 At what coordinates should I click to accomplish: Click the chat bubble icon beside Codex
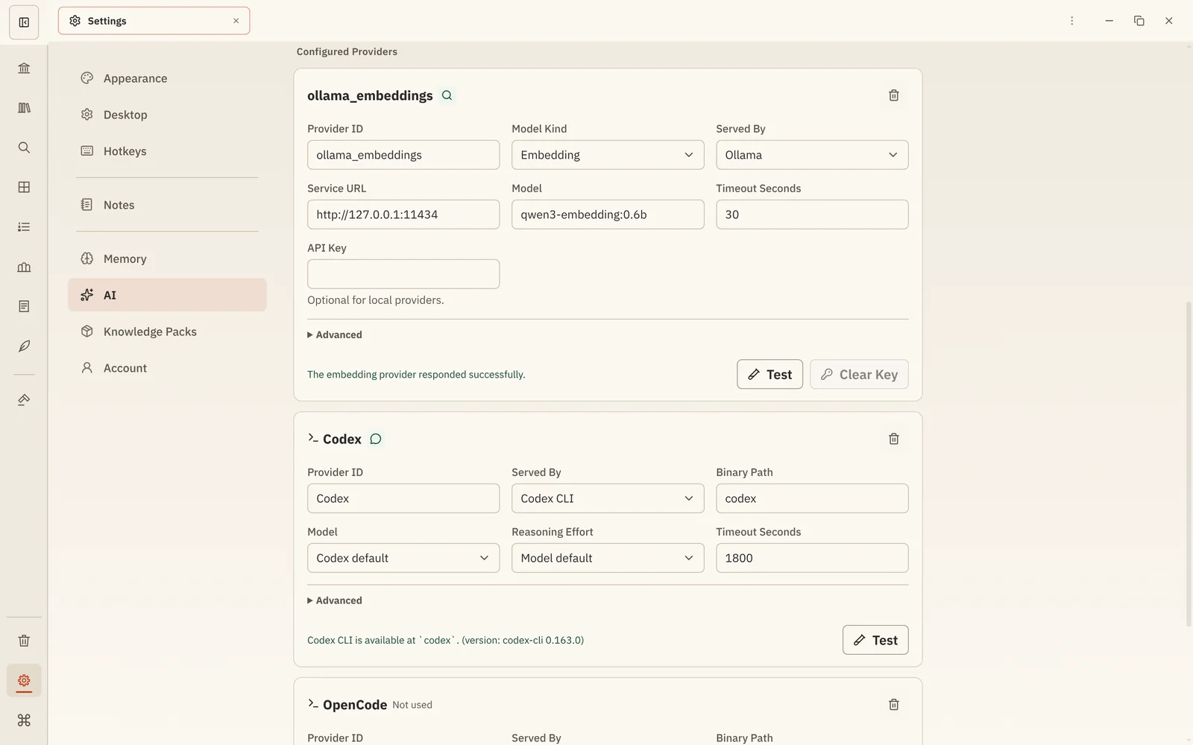pos(376,439)
